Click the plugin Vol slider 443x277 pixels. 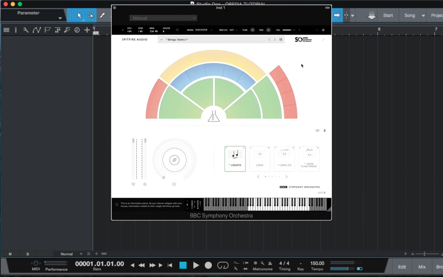coord(289,30)
